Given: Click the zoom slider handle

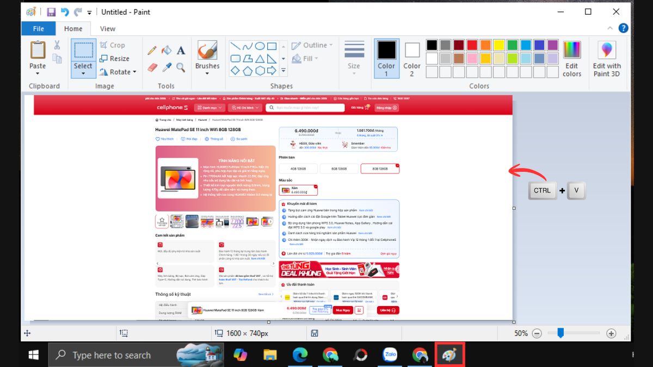Looking at the screenshot, I should (560, 333).
